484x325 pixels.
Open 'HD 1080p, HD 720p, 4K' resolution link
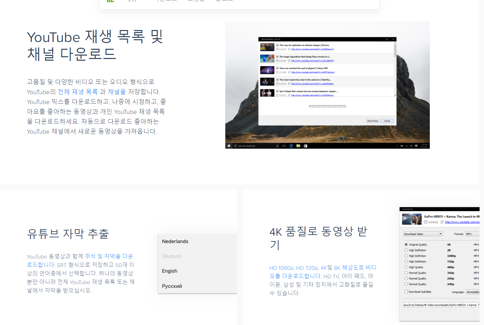click(298, 268)
